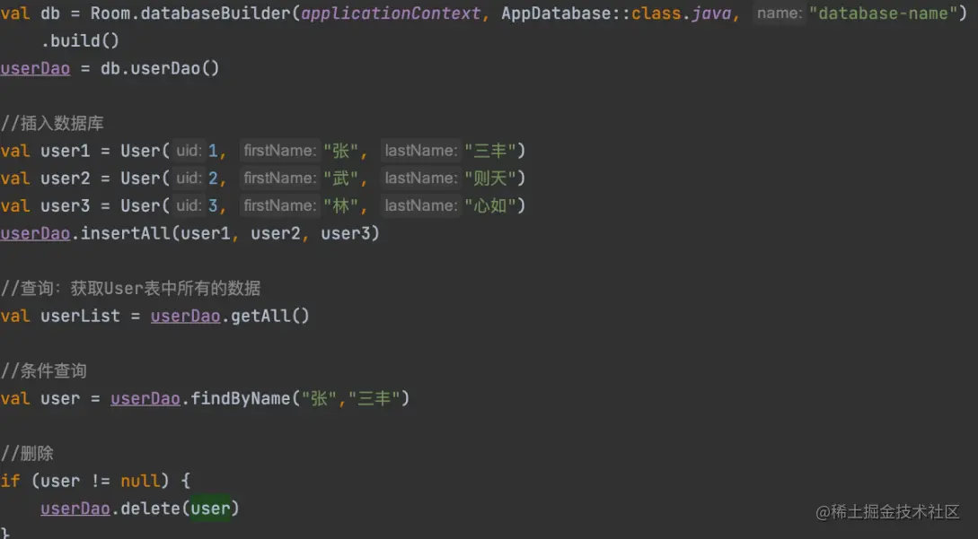Click the userList variable name

[80, 316]
